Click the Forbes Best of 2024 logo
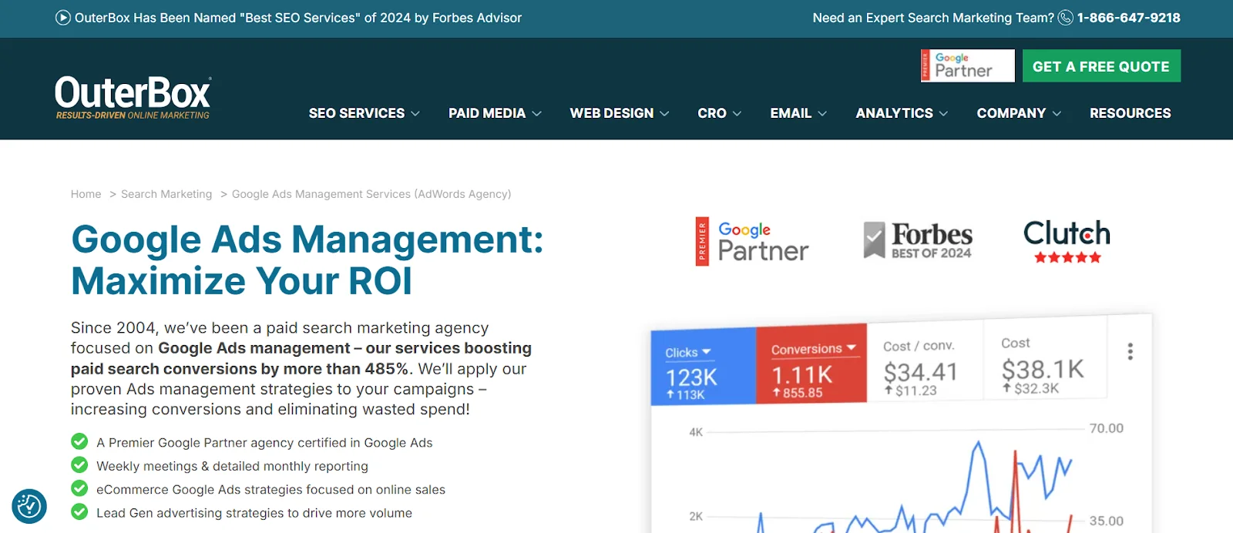Image resolution: width=1233 pixels, height=533 pixels. (918, 240)
